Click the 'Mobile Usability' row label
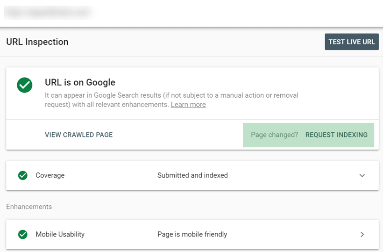383x252 pixels. click(60, 234)
